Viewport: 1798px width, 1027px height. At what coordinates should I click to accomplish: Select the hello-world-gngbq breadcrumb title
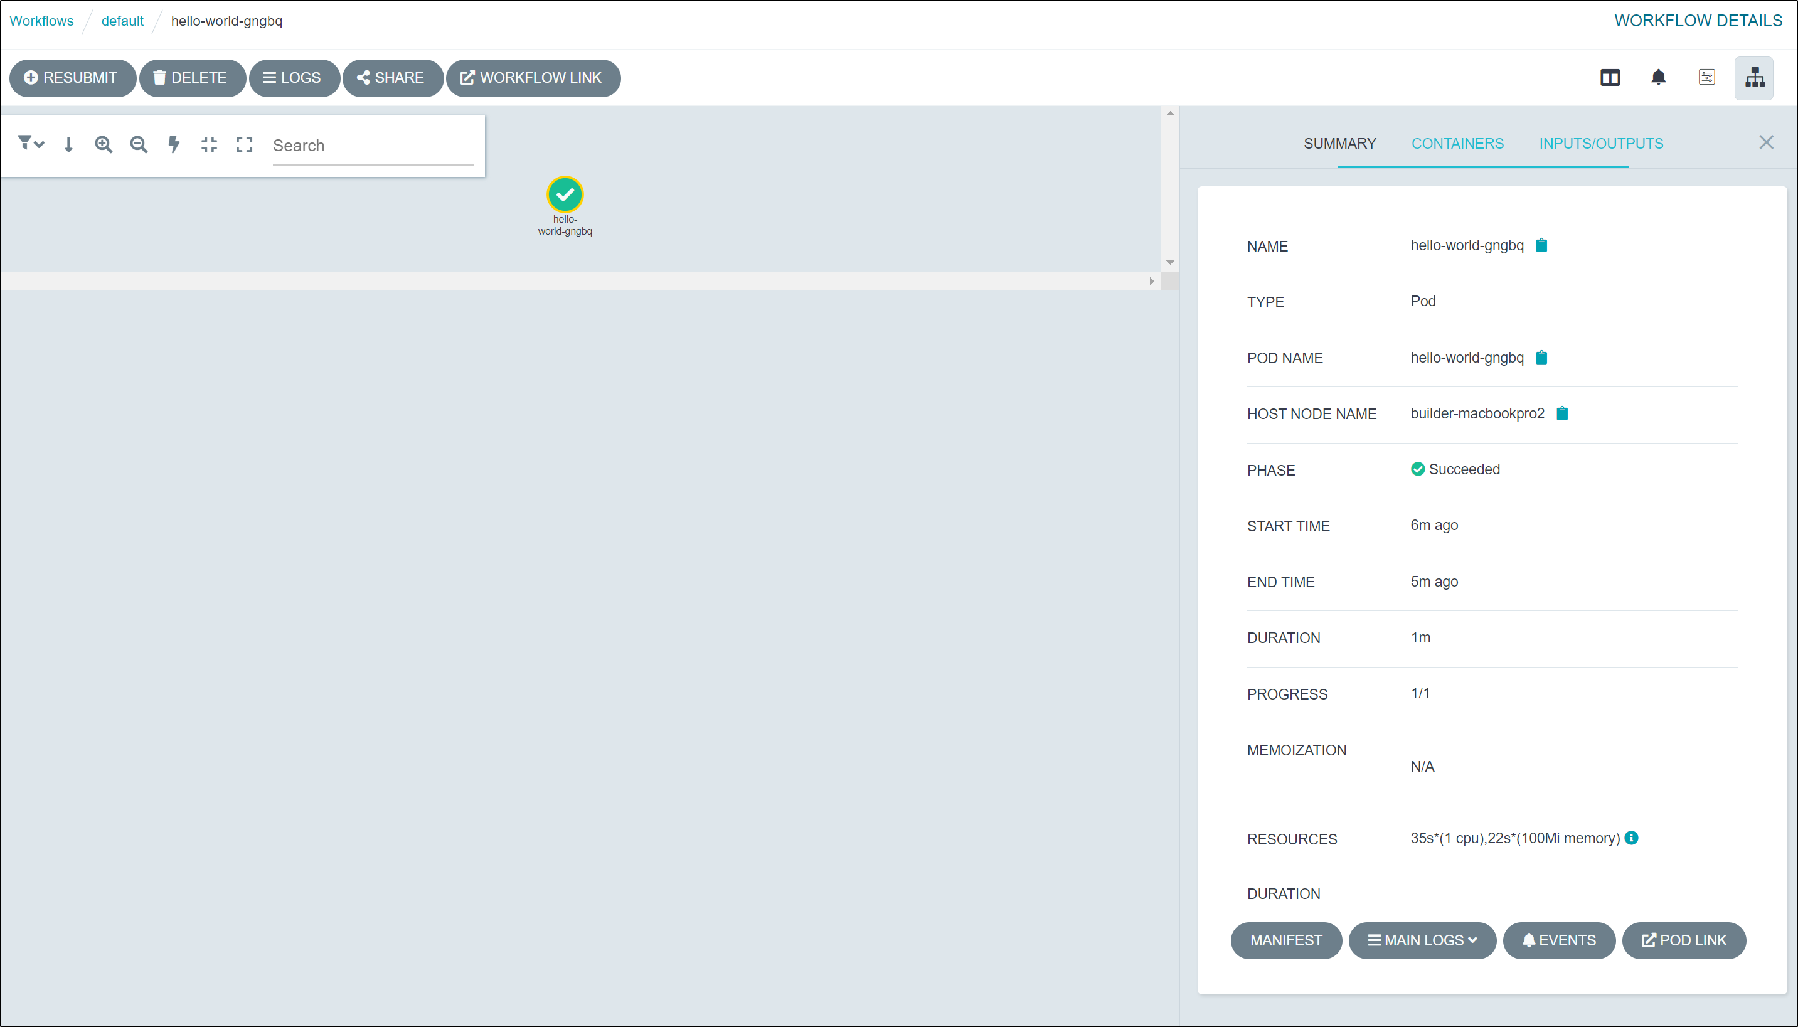(x=226, y=21)
